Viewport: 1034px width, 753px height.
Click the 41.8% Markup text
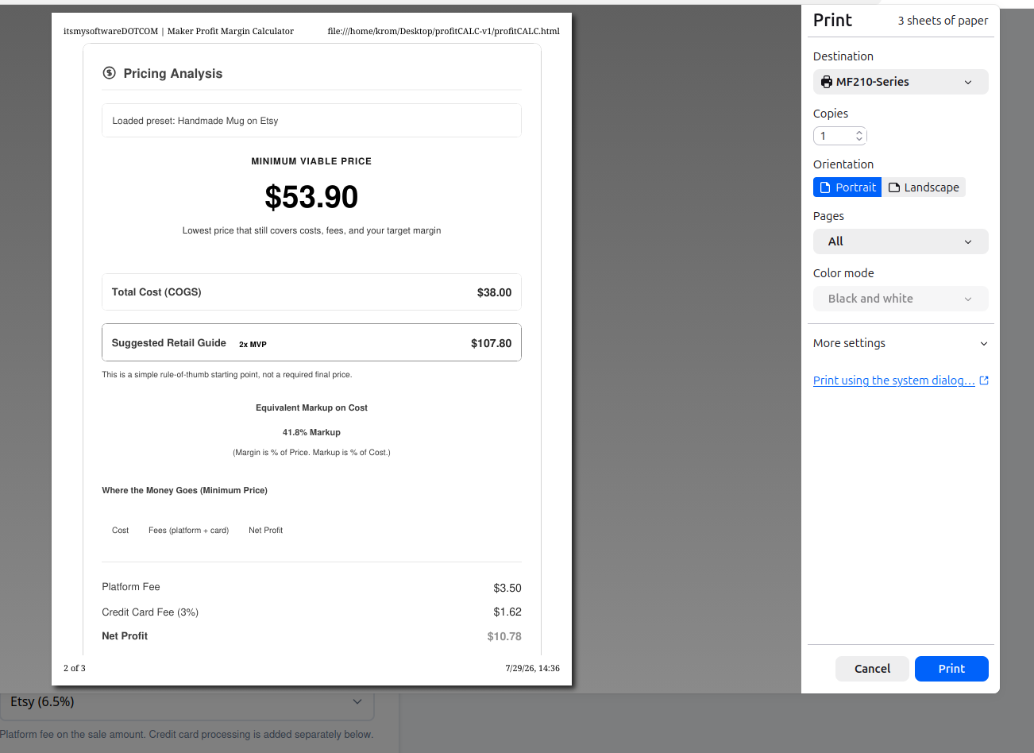[x=311, y=432]
